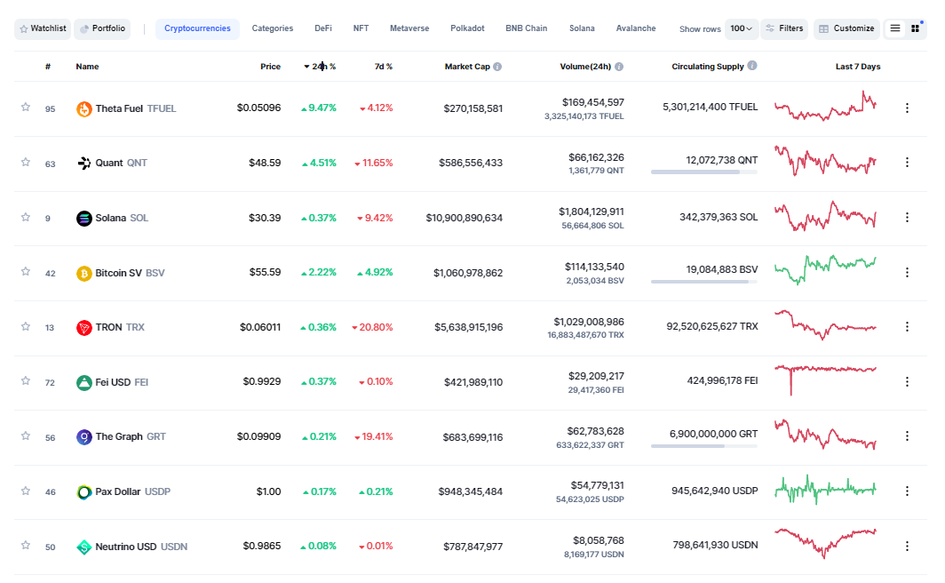Switch to grid view layout
Image resolution: width=945 pixels, height=583 pixels.
click(x=915, y=28)
